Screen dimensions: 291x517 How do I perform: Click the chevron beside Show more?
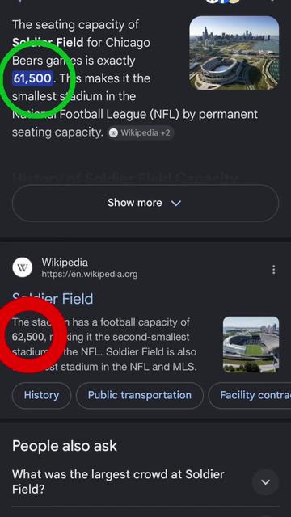(x=176, y=203)
